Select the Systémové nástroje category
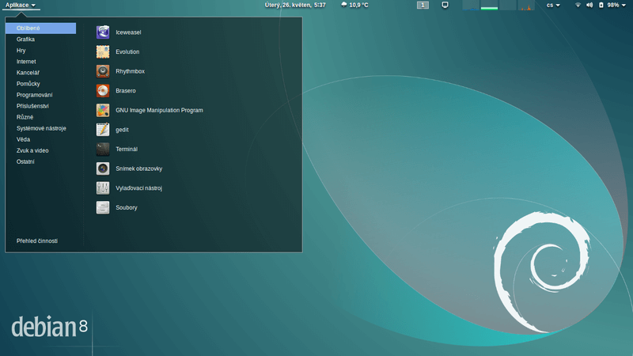Screen dimensions: 633x356 (x=40, y=128)
